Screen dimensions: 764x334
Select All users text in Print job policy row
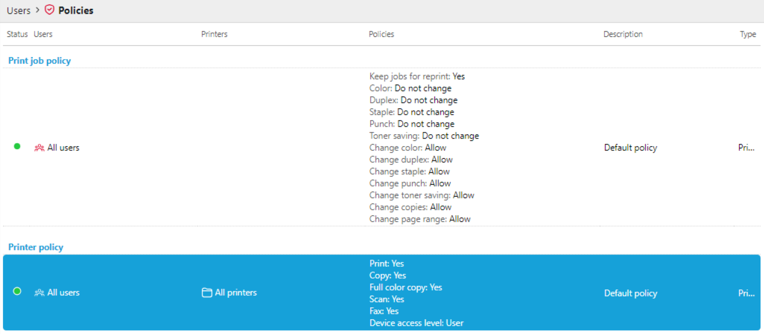coord(63,147)
